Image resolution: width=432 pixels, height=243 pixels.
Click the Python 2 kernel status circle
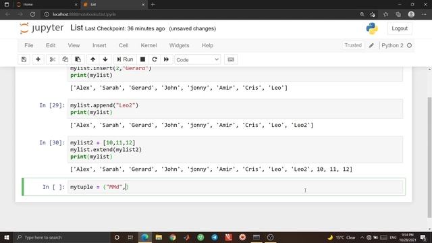click(410, 45)
